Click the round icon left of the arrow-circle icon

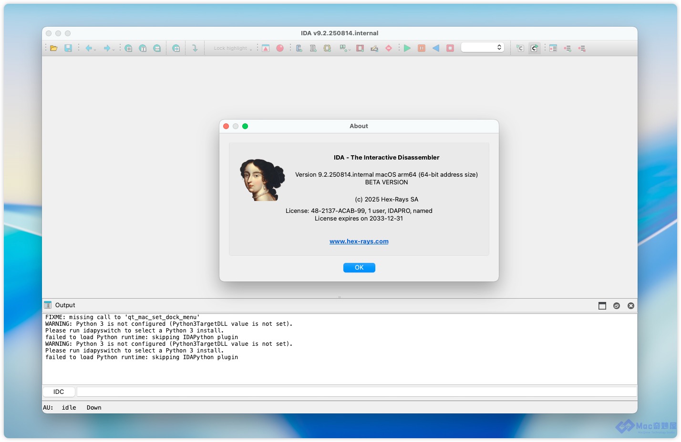(157, 48)
